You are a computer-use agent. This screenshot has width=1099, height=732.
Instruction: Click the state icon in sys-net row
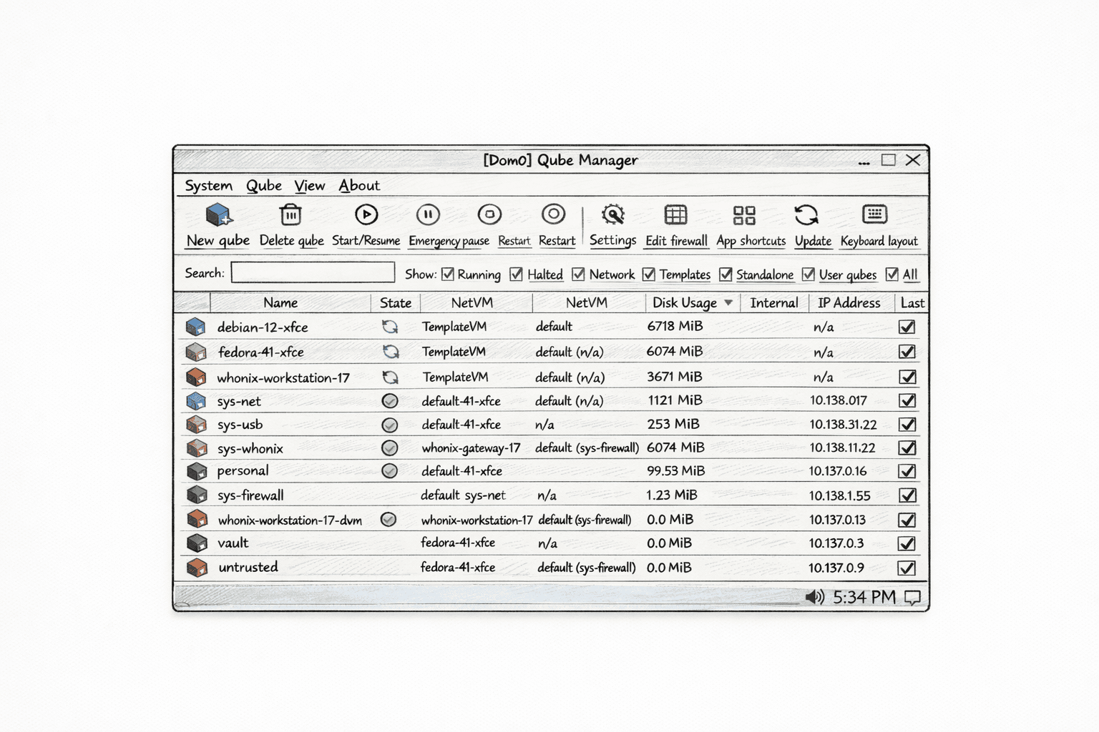click(x=389, y=401)
